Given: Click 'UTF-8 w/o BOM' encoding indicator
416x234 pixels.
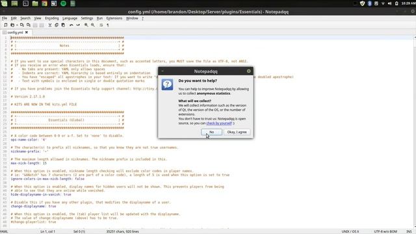Looking at the screenshot, I should (385, 231).
